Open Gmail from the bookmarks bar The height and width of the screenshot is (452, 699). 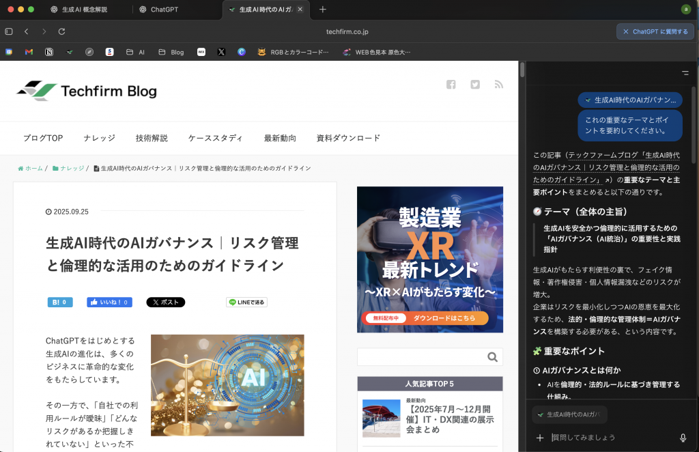(27, 52)
